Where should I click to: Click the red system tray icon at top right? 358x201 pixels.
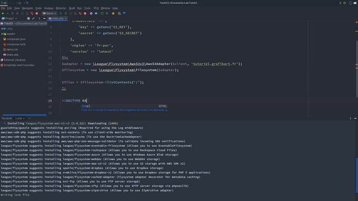tap(345, 3)
